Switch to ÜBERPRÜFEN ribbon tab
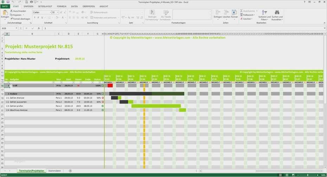 (x=89, y=6)
